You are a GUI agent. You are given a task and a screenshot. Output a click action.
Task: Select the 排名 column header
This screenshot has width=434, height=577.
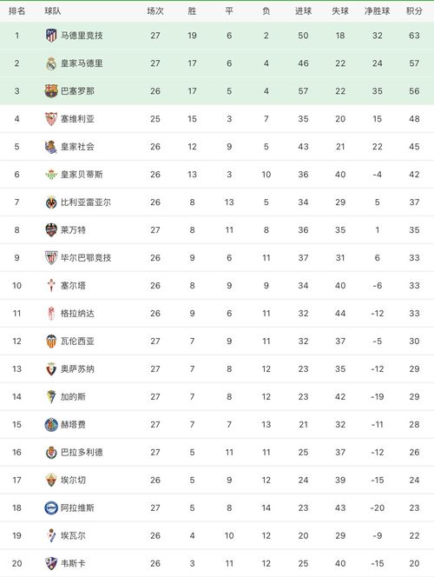16,11
